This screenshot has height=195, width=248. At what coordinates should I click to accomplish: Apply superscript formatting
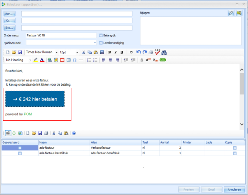tap(148, 60)
